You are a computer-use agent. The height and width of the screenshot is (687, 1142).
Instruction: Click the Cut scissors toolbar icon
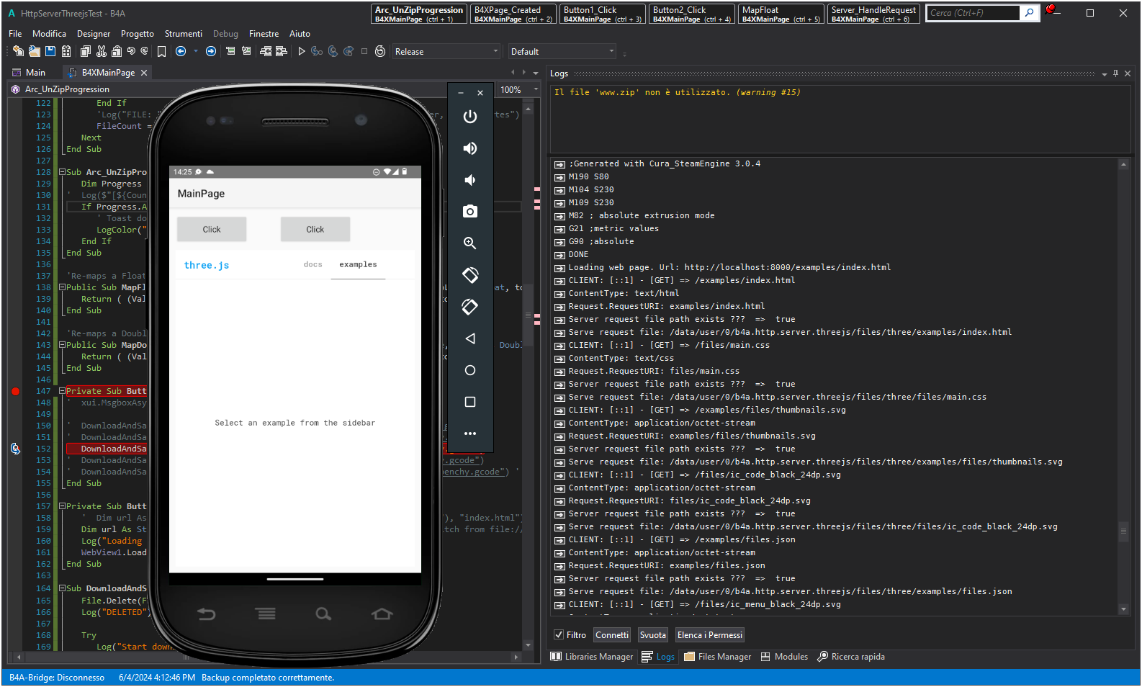[101, 51]
